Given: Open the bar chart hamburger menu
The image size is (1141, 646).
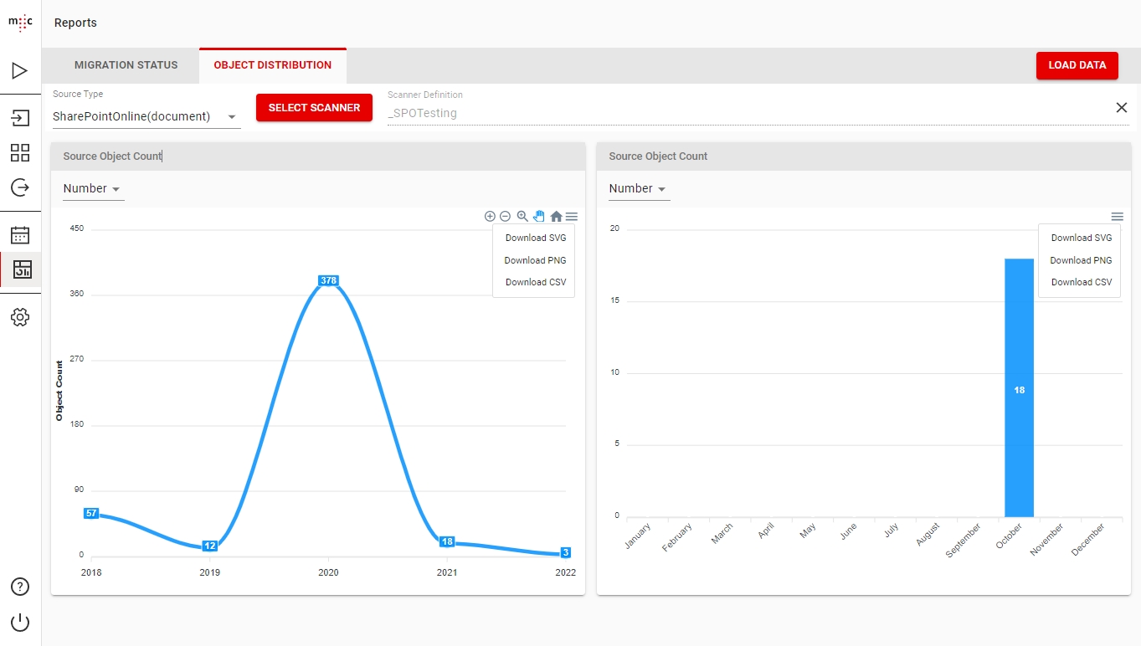Looking at the screenshot, I should click(x=1117, y=216).
